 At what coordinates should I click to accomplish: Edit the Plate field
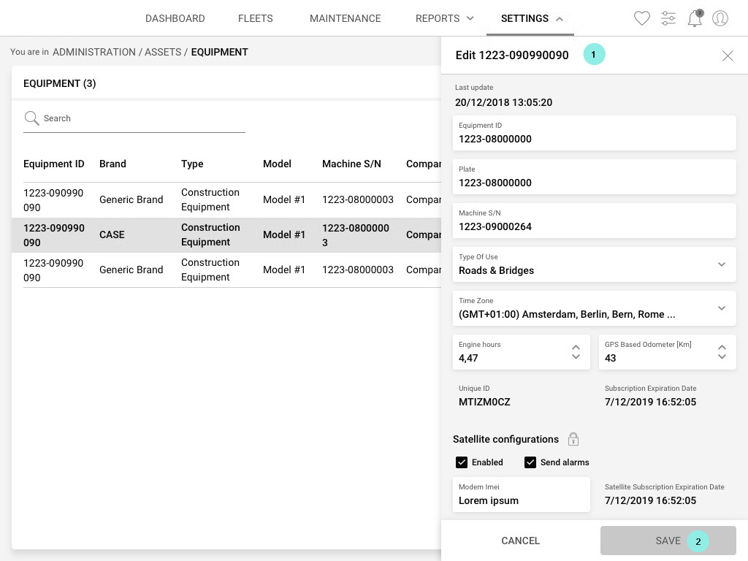(594, 177)
